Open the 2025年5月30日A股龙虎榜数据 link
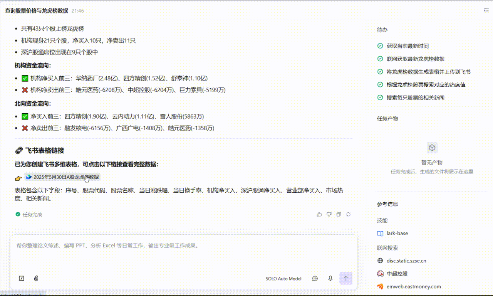Viewport: 493px width, 296px height. [x=62, y=177]
